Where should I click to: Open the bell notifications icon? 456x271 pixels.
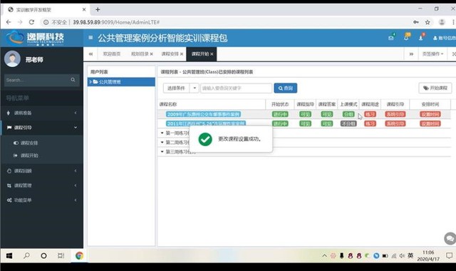click(406, 38)
